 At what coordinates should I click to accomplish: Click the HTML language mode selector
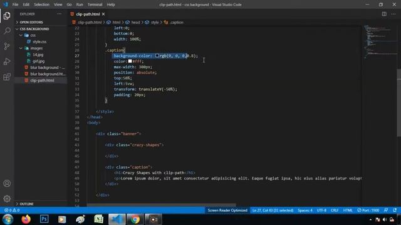348,210
